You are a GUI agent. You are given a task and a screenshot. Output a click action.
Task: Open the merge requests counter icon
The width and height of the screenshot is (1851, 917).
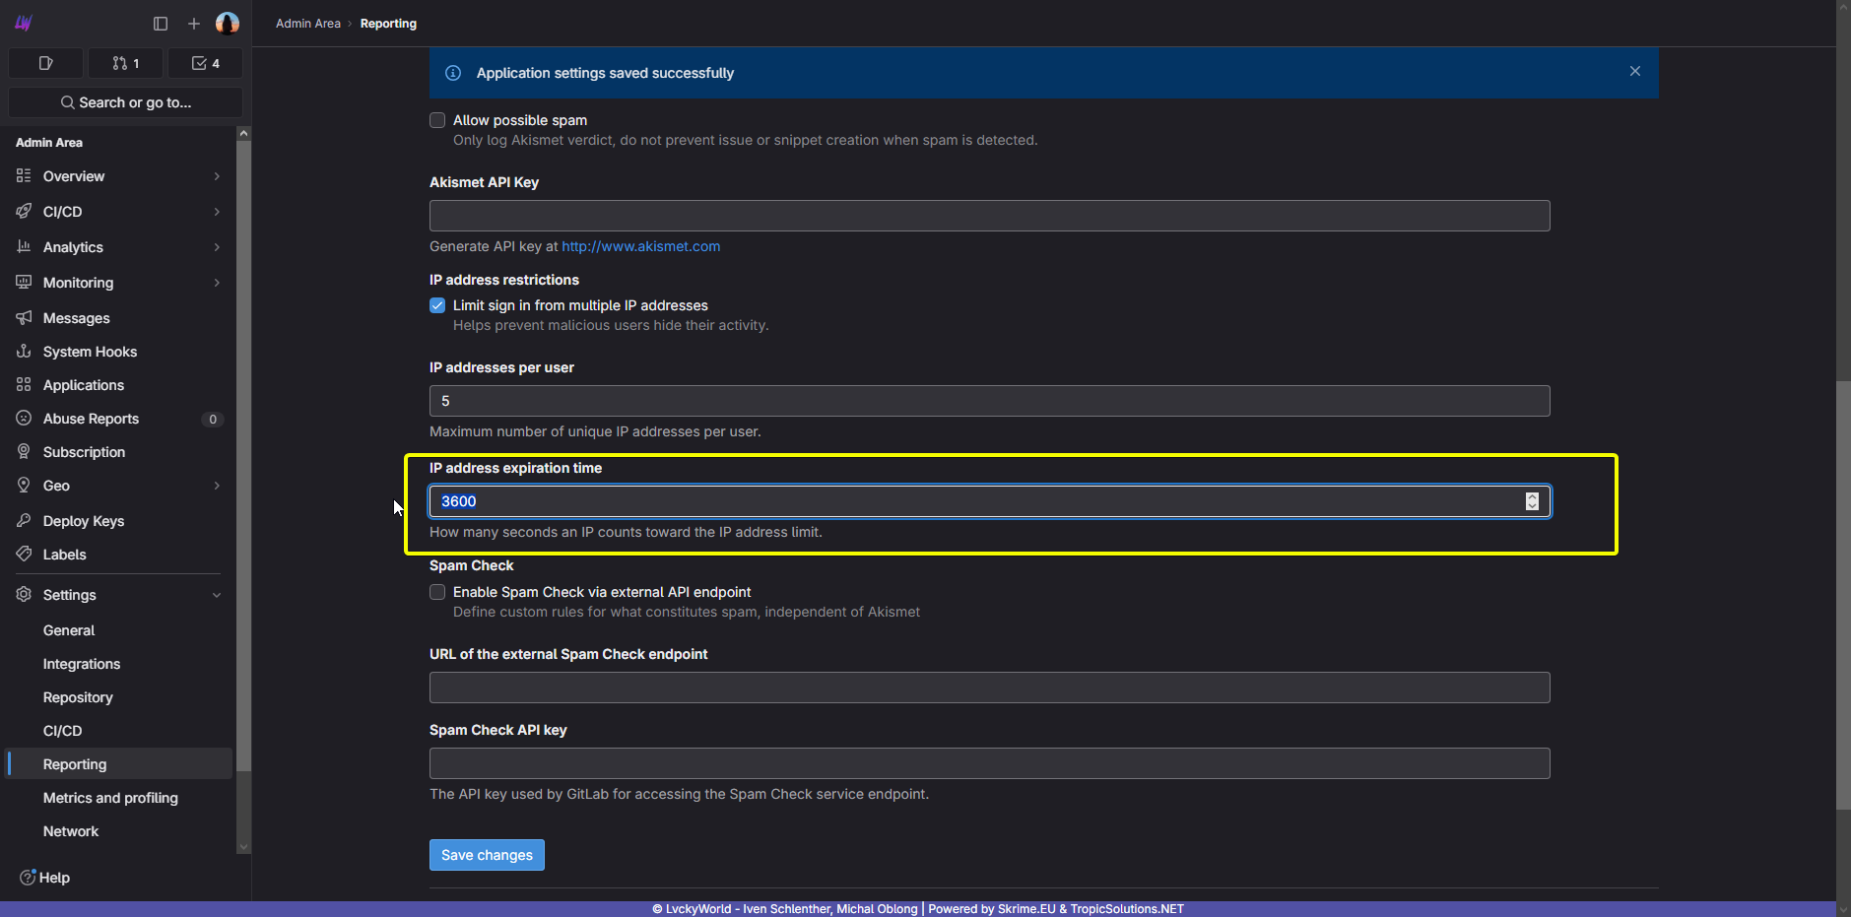(x=125, y=63)
